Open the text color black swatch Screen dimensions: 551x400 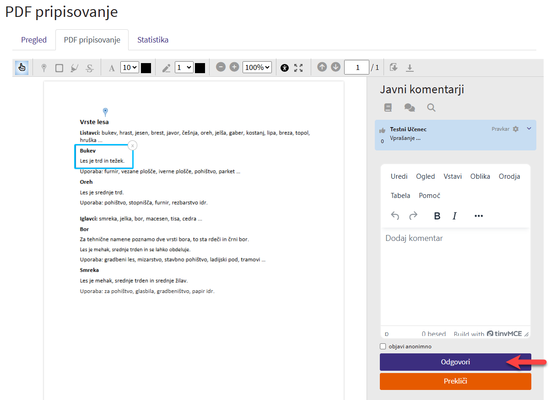146,68
